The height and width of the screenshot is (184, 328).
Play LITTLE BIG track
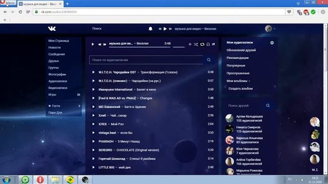click(93, 167)
